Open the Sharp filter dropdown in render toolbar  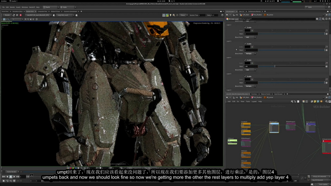point(184,15)
